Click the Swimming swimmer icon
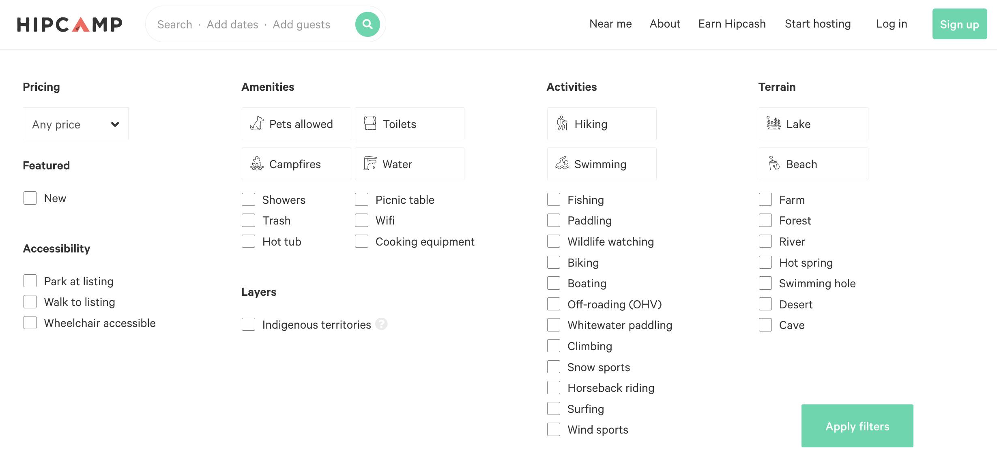 click(562, 163)
